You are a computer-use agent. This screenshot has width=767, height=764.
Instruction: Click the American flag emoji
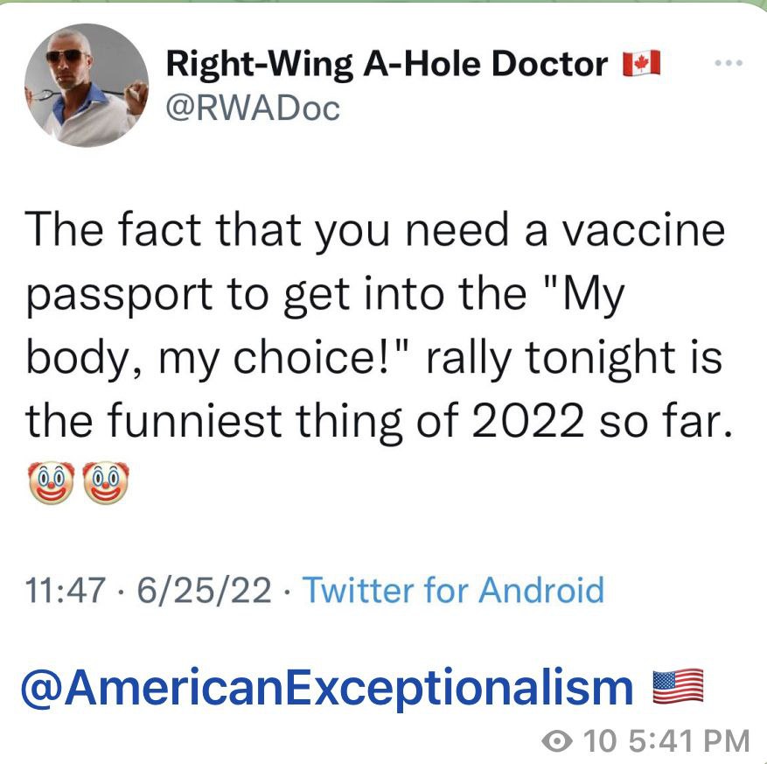[678, 687]
